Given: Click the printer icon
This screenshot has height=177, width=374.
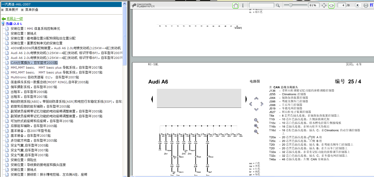Looking at the screenshot, I should tap(366, 5).
